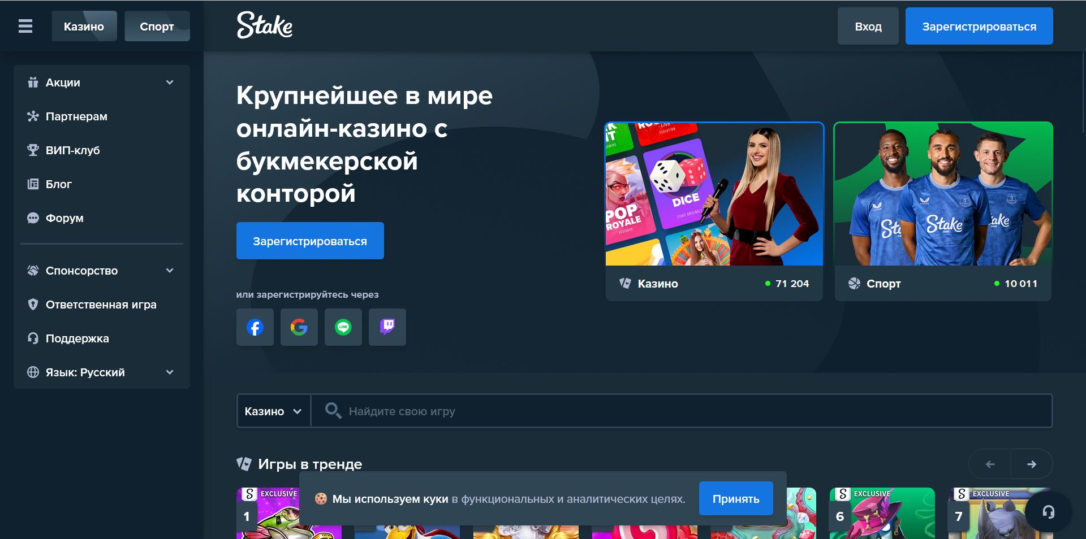The height and width of the screenshot is (539, 1086).
Task: Switch to the Спорт tab
Action: point(157,26)
